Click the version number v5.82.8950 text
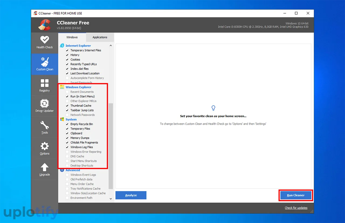The width and height of the screenshot is (345, 223). coord(69,28)
